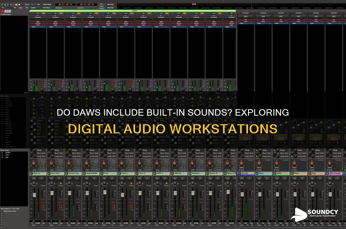Image resolution: width=346 pixels, height=229 pixels.
Task: Open the Auto Return dropdown
Action: (47, 8)
